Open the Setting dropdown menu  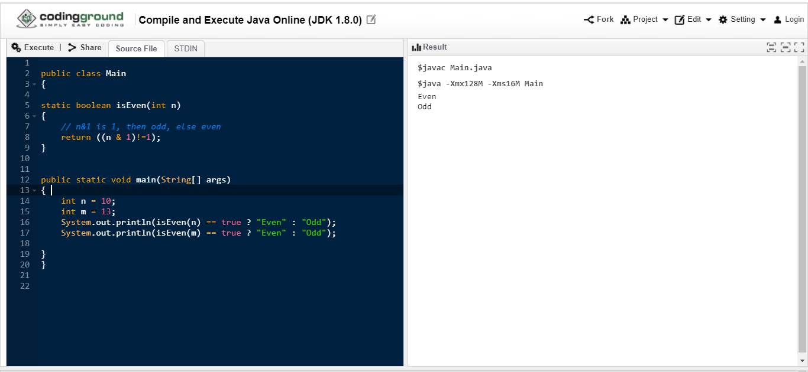[742, 19]
